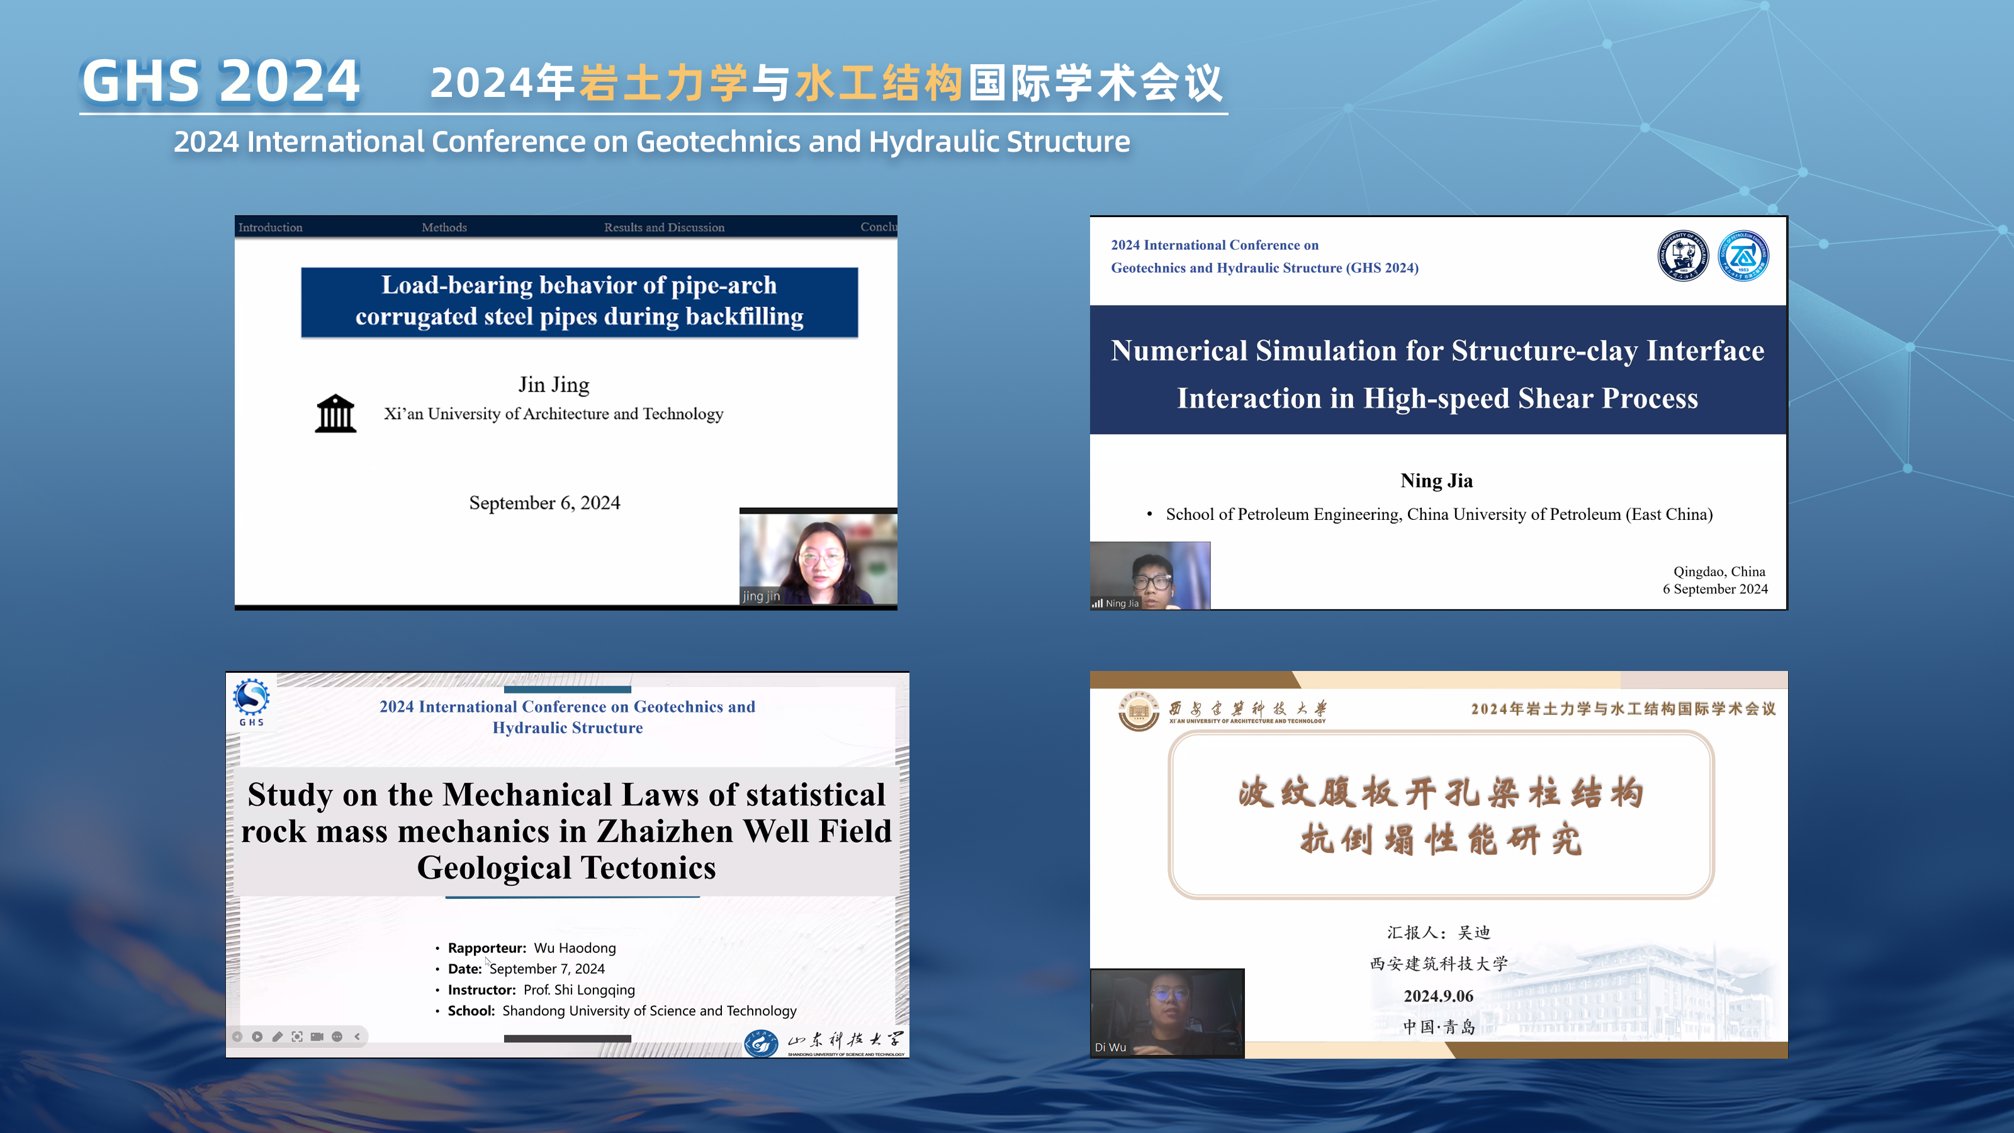Click 'Xi'an University of Architecture and Technology' text
Viewport: 2014px width, 1133px height.
[x=554, y=414]
